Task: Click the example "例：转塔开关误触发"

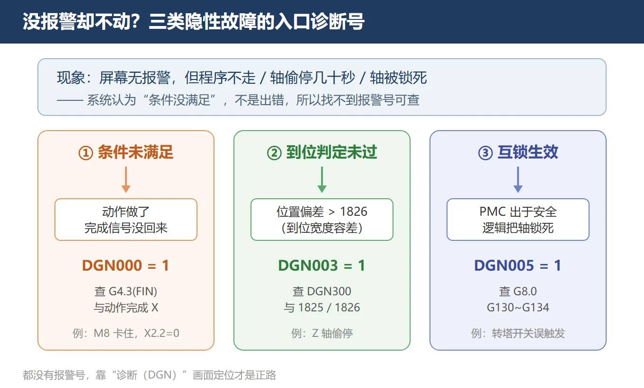Action: point(518,333)
